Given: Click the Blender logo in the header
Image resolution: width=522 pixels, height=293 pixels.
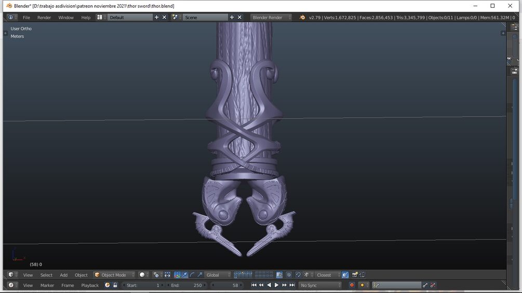Looking at the screenshot, I should point(302,17).
